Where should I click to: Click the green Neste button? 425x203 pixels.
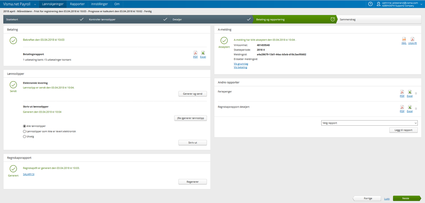click(407, 198)
